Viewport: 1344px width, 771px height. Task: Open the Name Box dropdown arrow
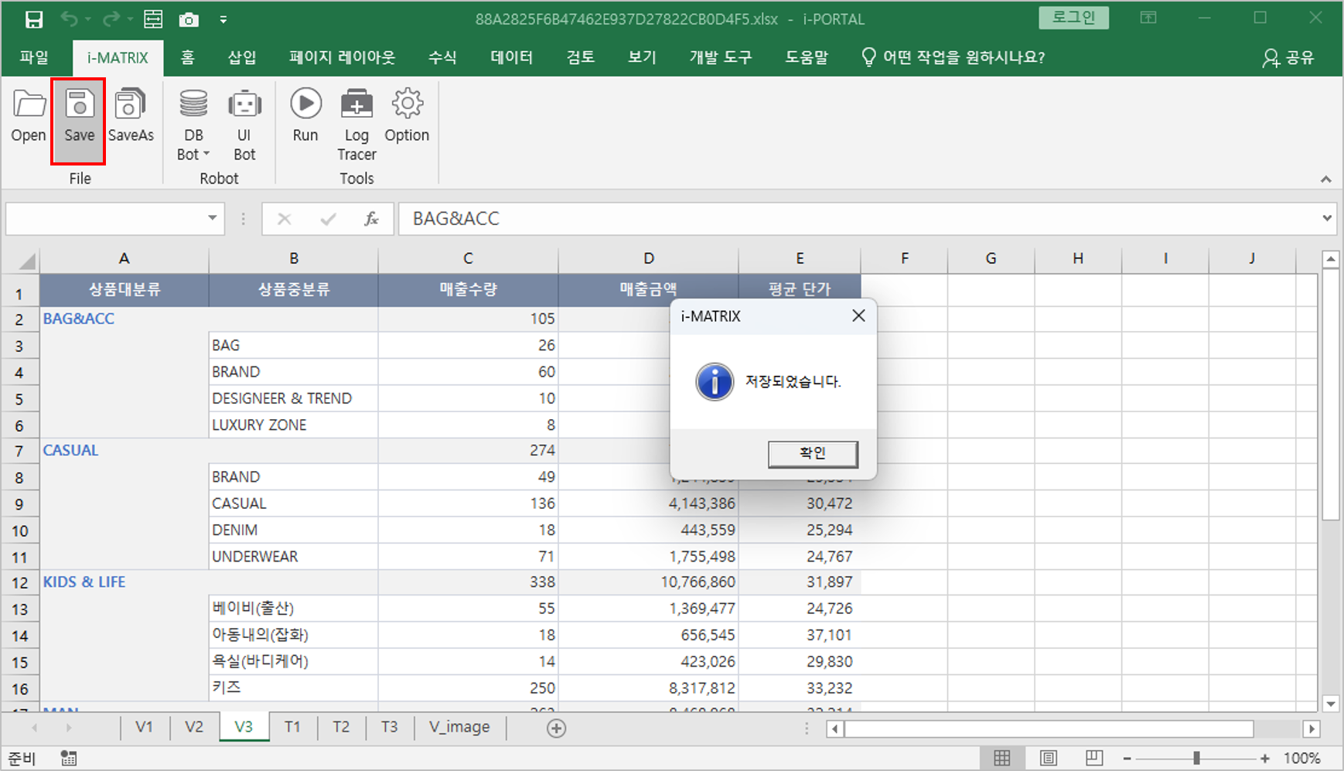point(212,219)
